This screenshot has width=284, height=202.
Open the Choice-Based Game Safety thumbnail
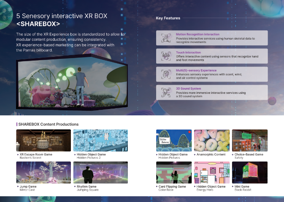pos(250,141)
